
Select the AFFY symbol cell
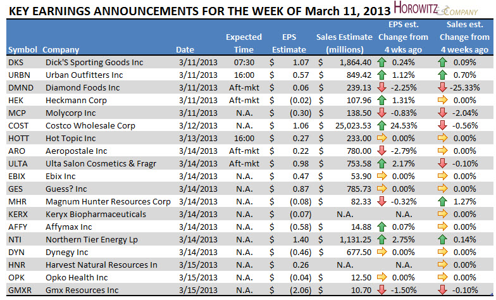coord(18,227)
